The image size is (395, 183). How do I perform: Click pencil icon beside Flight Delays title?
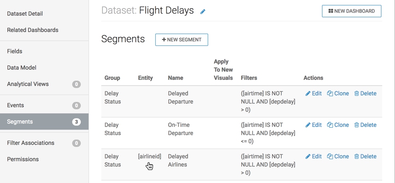(x=203, y=12)
